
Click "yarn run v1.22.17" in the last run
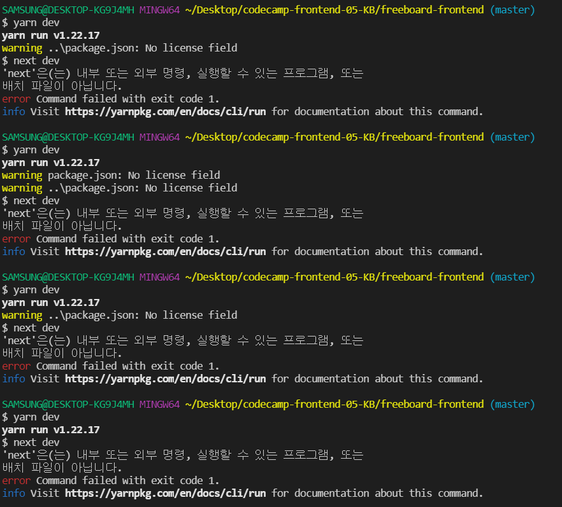(x=51, y=430)
